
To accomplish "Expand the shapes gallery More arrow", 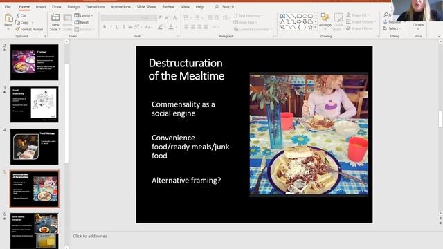I will tap(316, 28).
